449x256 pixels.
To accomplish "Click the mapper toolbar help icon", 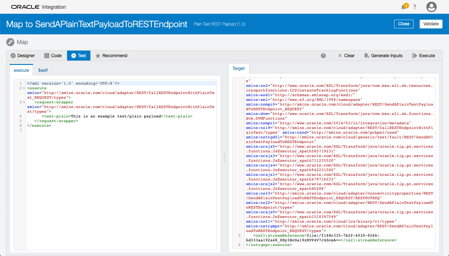I will point(323,56).
